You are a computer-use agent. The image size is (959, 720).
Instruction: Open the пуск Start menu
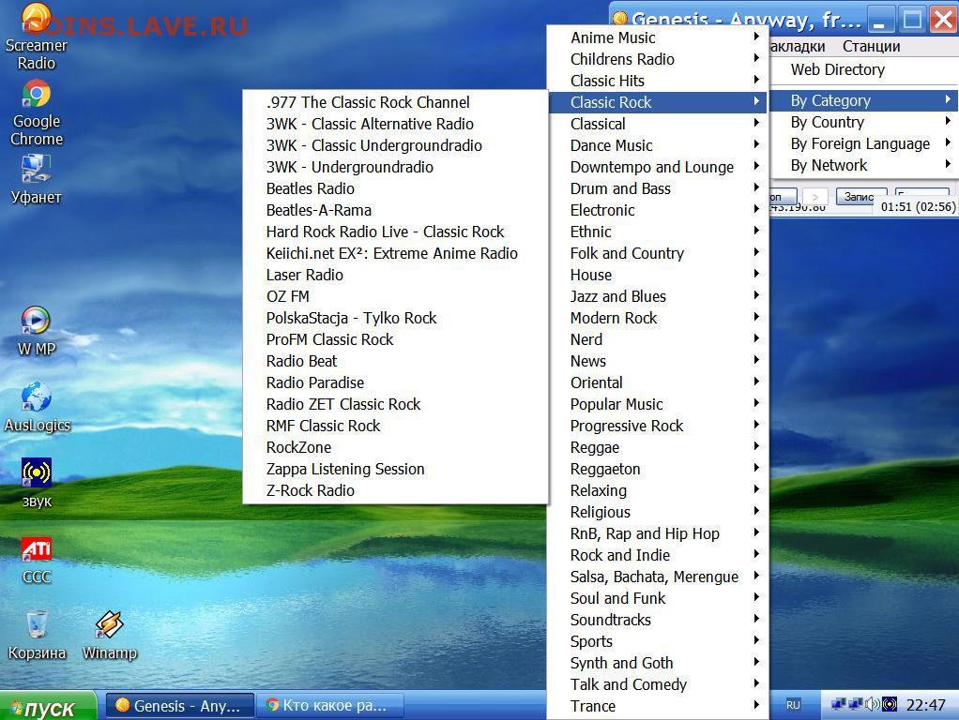click(48, 706)
